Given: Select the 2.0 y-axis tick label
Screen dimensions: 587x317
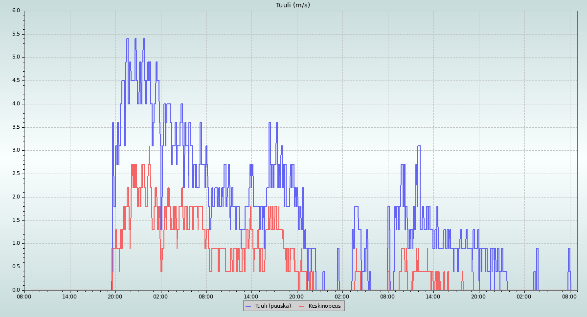Looking at the screenshot, I should (16, 197).
